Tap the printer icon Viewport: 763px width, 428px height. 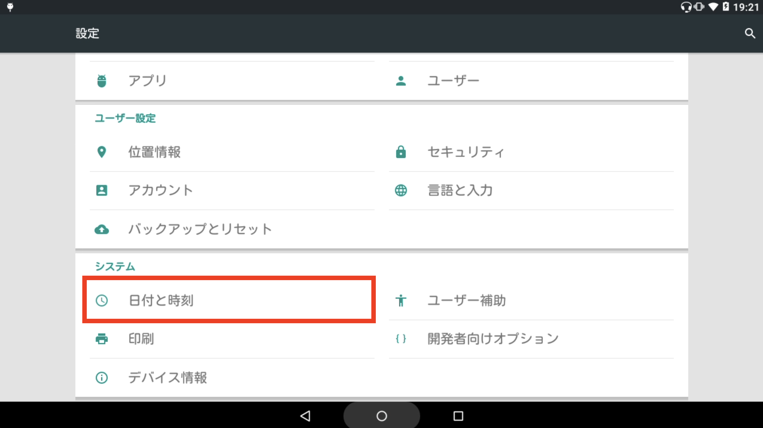(102, 339)
